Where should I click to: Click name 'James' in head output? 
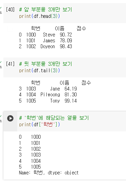pos(49,41)
